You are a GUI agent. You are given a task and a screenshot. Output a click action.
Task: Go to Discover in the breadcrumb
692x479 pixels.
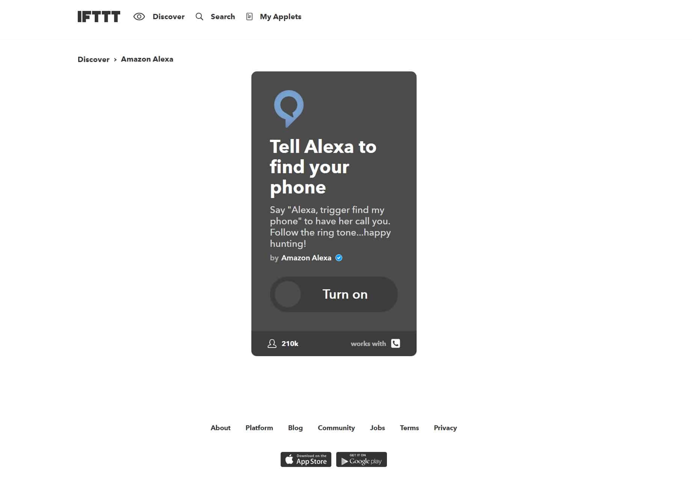[94, 59]
